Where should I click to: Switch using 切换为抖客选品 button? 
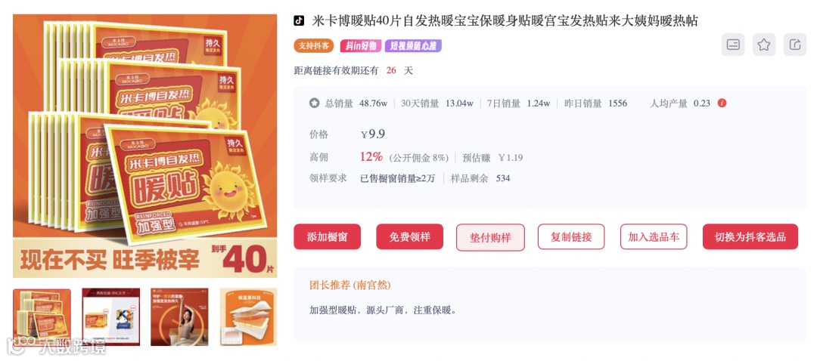(x=750, y=237)
